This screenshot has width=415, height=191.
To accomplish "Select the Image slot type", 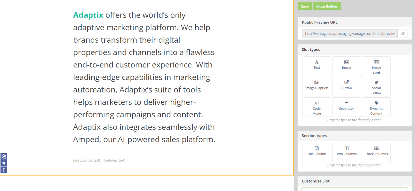I will (x=346, y=66).
